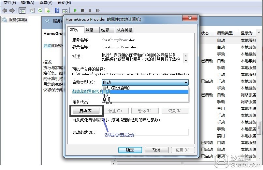Image resolution: width=263 pixels, height=170 pixels.
Task: Click the disabled 停止(T) button
Action: [x=115, y=111]
